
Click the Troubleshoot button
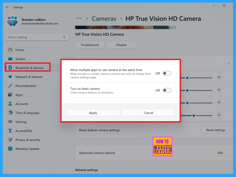click(90, 45)
